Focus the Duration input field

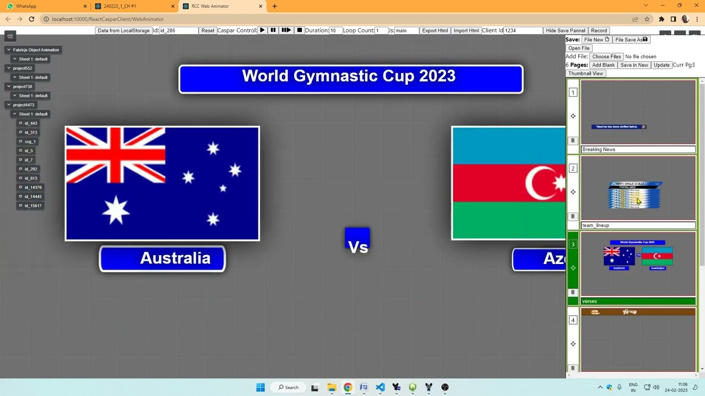(335, 30)
